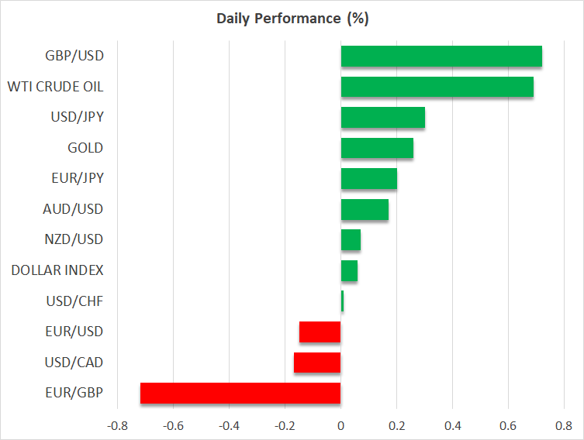Select the green GBP/USD bar

[x=441, y=57]
